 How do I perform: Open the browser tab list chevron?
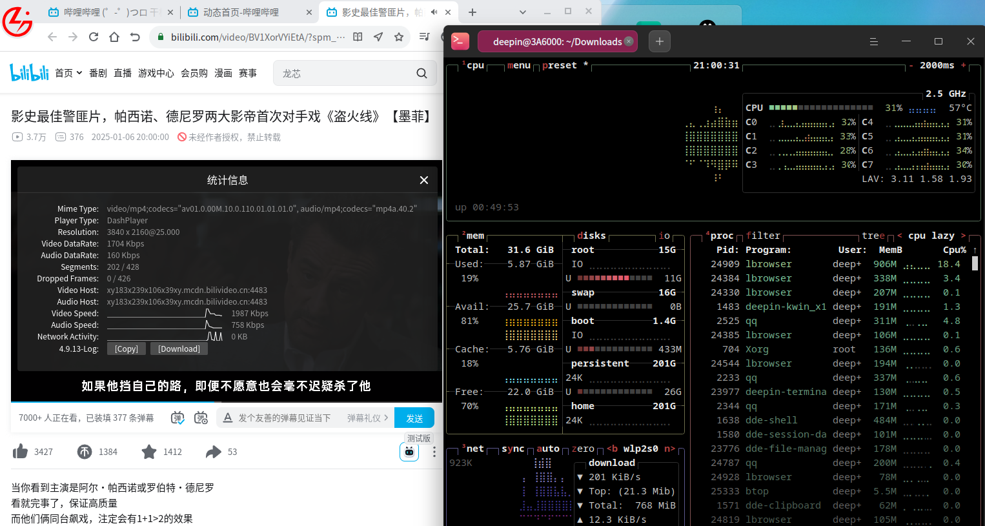tap(523, 12)
